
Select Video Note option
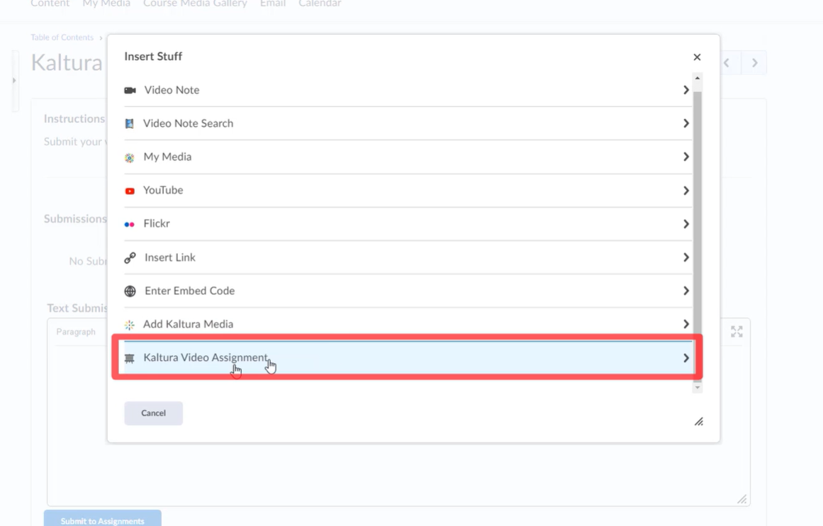click(x=408, y=90)
